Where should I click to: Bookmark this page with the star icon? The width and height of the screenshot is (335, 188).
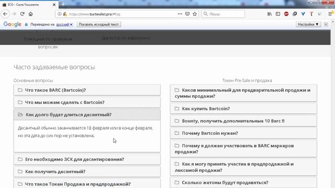pos(195,14)
